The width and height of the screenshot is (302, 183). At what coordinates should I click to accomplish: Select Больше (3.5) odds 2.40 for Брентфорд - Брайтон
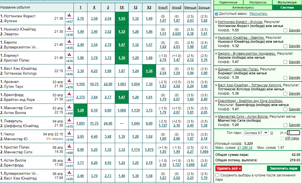point(204,99)
